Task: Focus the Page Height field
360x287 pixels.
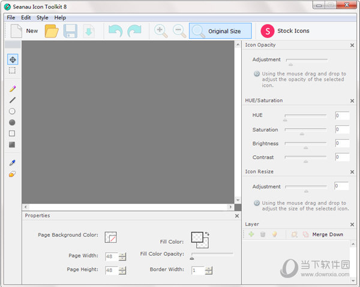Action: [112, 270]
